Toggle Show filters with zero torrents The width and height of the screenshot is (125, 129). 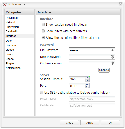43,31
